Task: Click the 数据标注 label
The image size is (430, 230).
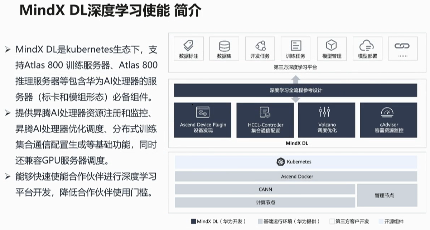Action: click(188, 56)
